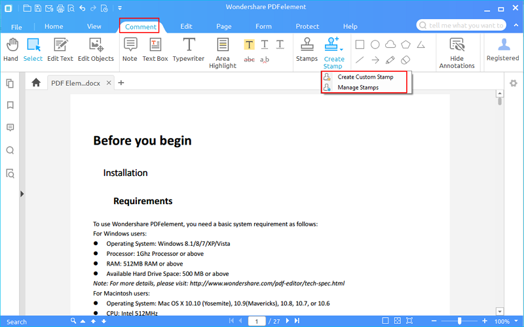Switch to the Page tab
Image resolution: width=524 pixels, height=327 pixels.
click(x=223, y=26)
